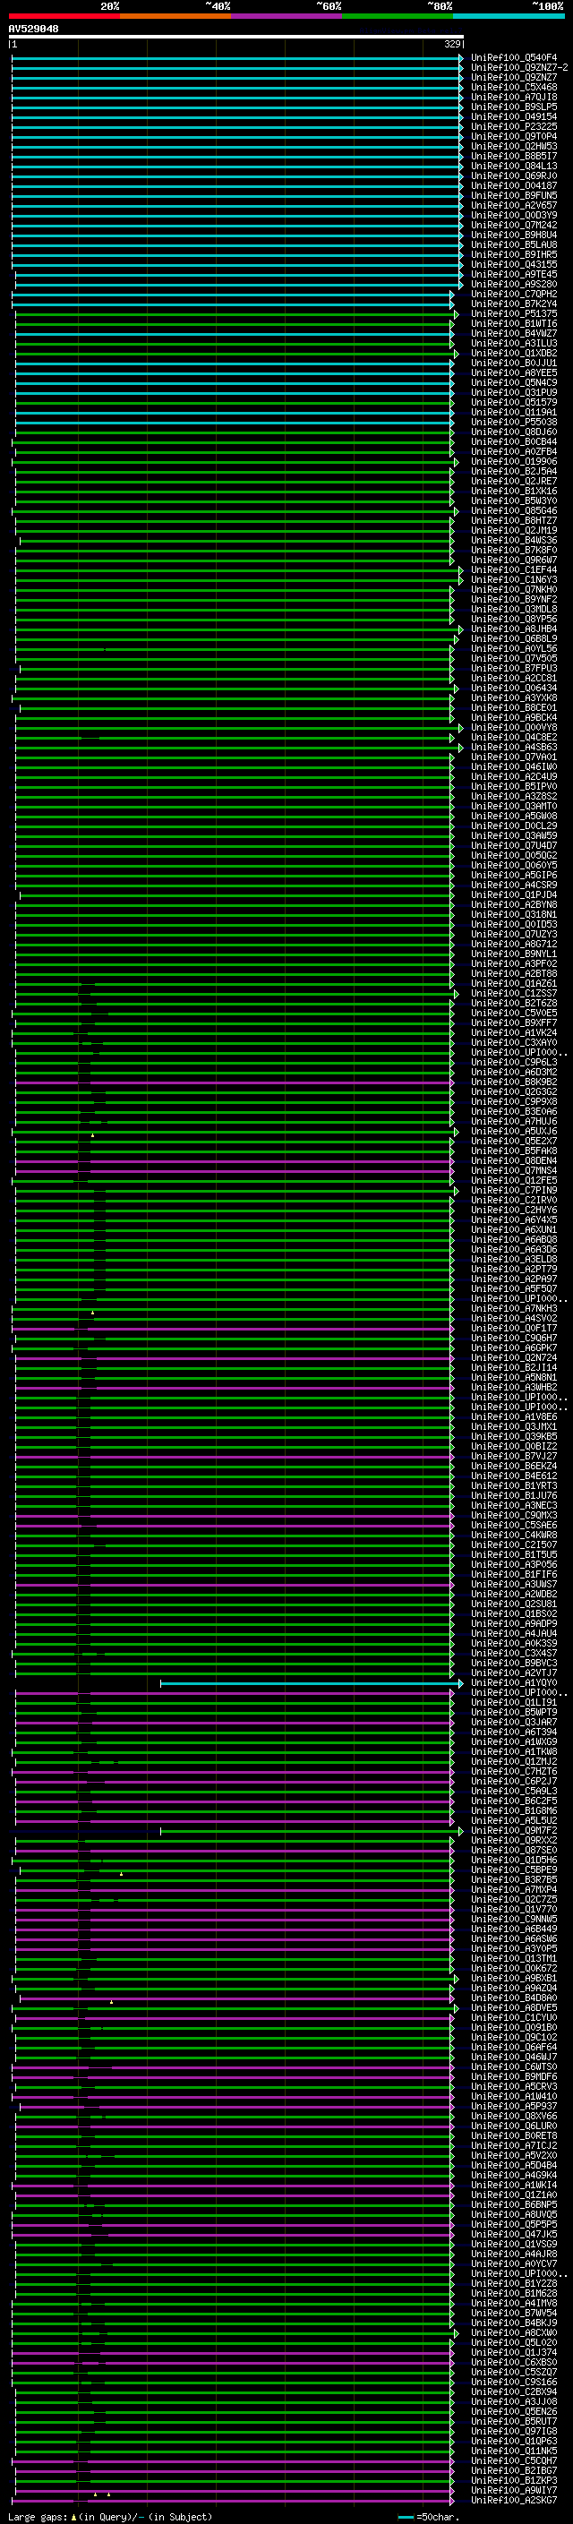
Task: Select label UniRef100_Q9M7F2
Action: pyautogui.click(x=513, y=1830)
